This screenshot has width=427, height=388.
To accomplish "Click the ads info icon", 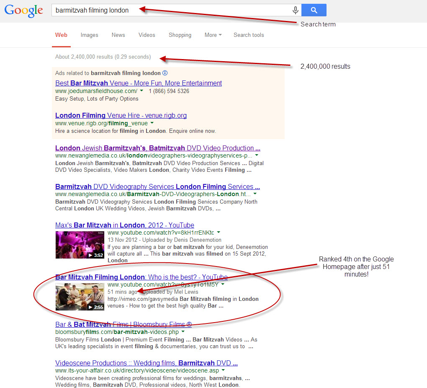I will coord(165,73).
